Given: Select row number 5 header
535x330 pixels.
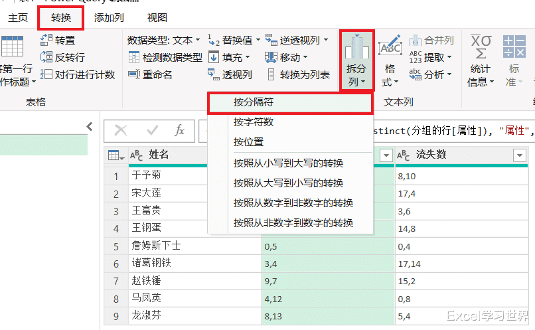Looking at the screenshot, I should (116, 246).
